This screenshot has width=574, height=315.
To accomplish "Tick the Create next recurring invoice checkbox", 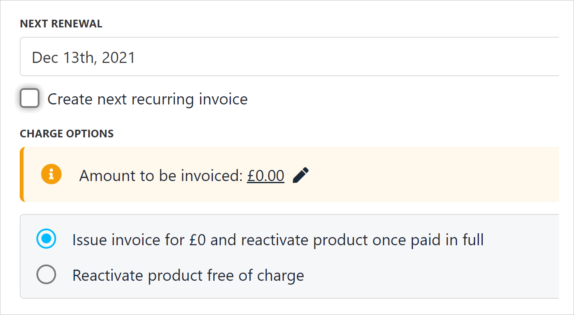I will [x=30, y=98].
